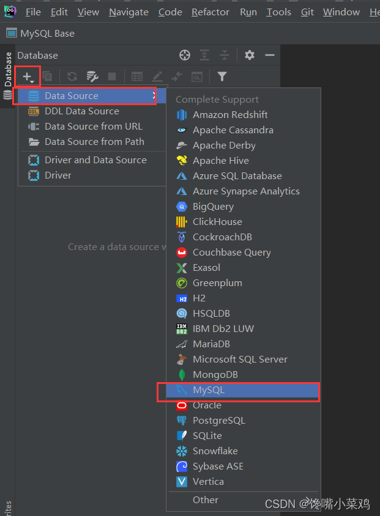Click the Edit pencil icon in toolbar
Image resolution: width=380 pixels, height=516 pixels.
click(157, 76)
